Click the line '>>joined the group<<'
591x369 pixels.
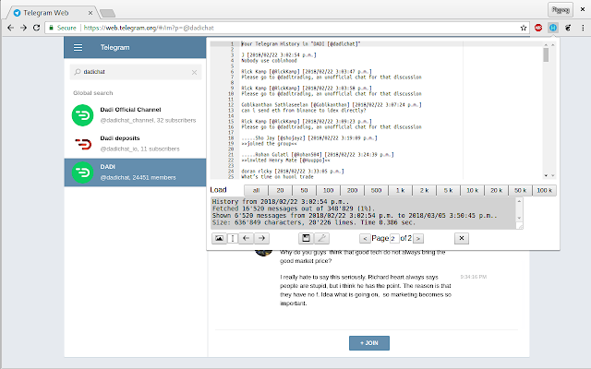tap(269, 144)
